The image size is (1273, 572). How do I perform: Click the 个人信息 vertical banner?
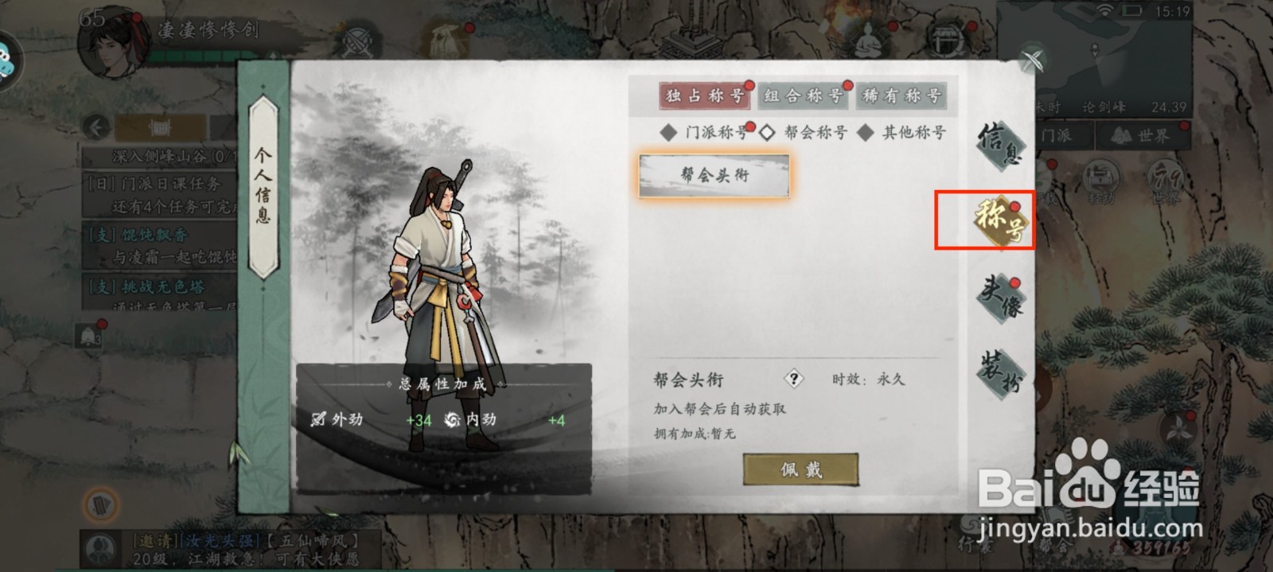pos(263,187)
